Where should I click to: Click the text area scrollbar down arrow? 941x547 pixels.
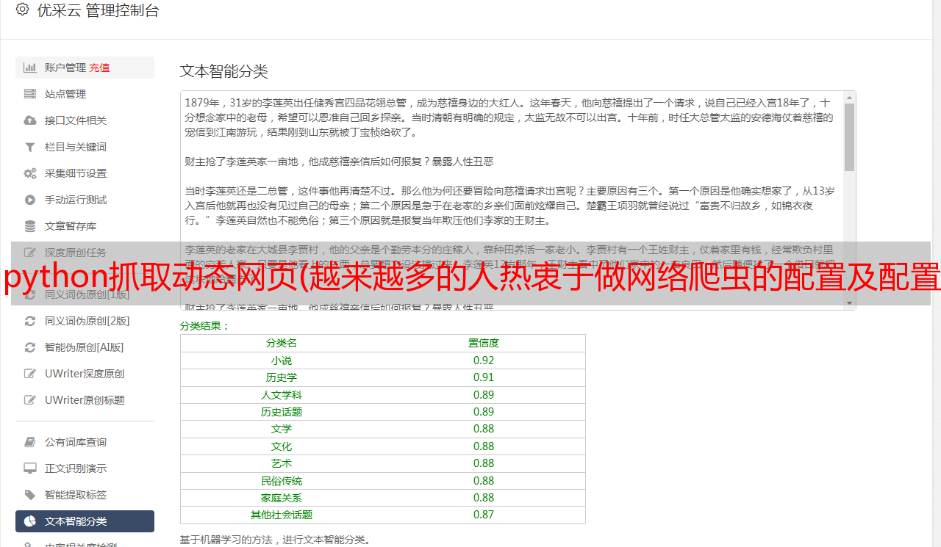[850, 303]
